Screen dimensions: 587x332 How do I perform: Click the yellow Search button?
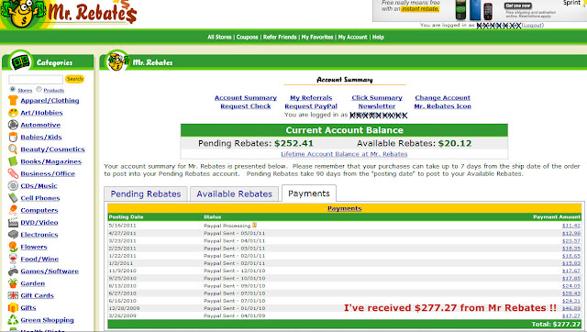click(x=74, y=79)
